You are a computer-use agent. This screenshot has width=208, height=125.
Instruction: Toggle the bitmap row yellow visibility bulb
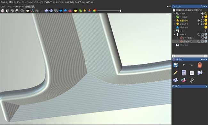(x=206, y=17)
